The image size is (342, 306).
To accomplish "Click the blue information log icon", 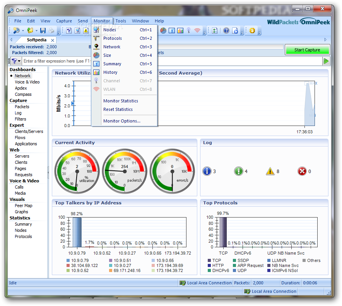I will [207, 171].
